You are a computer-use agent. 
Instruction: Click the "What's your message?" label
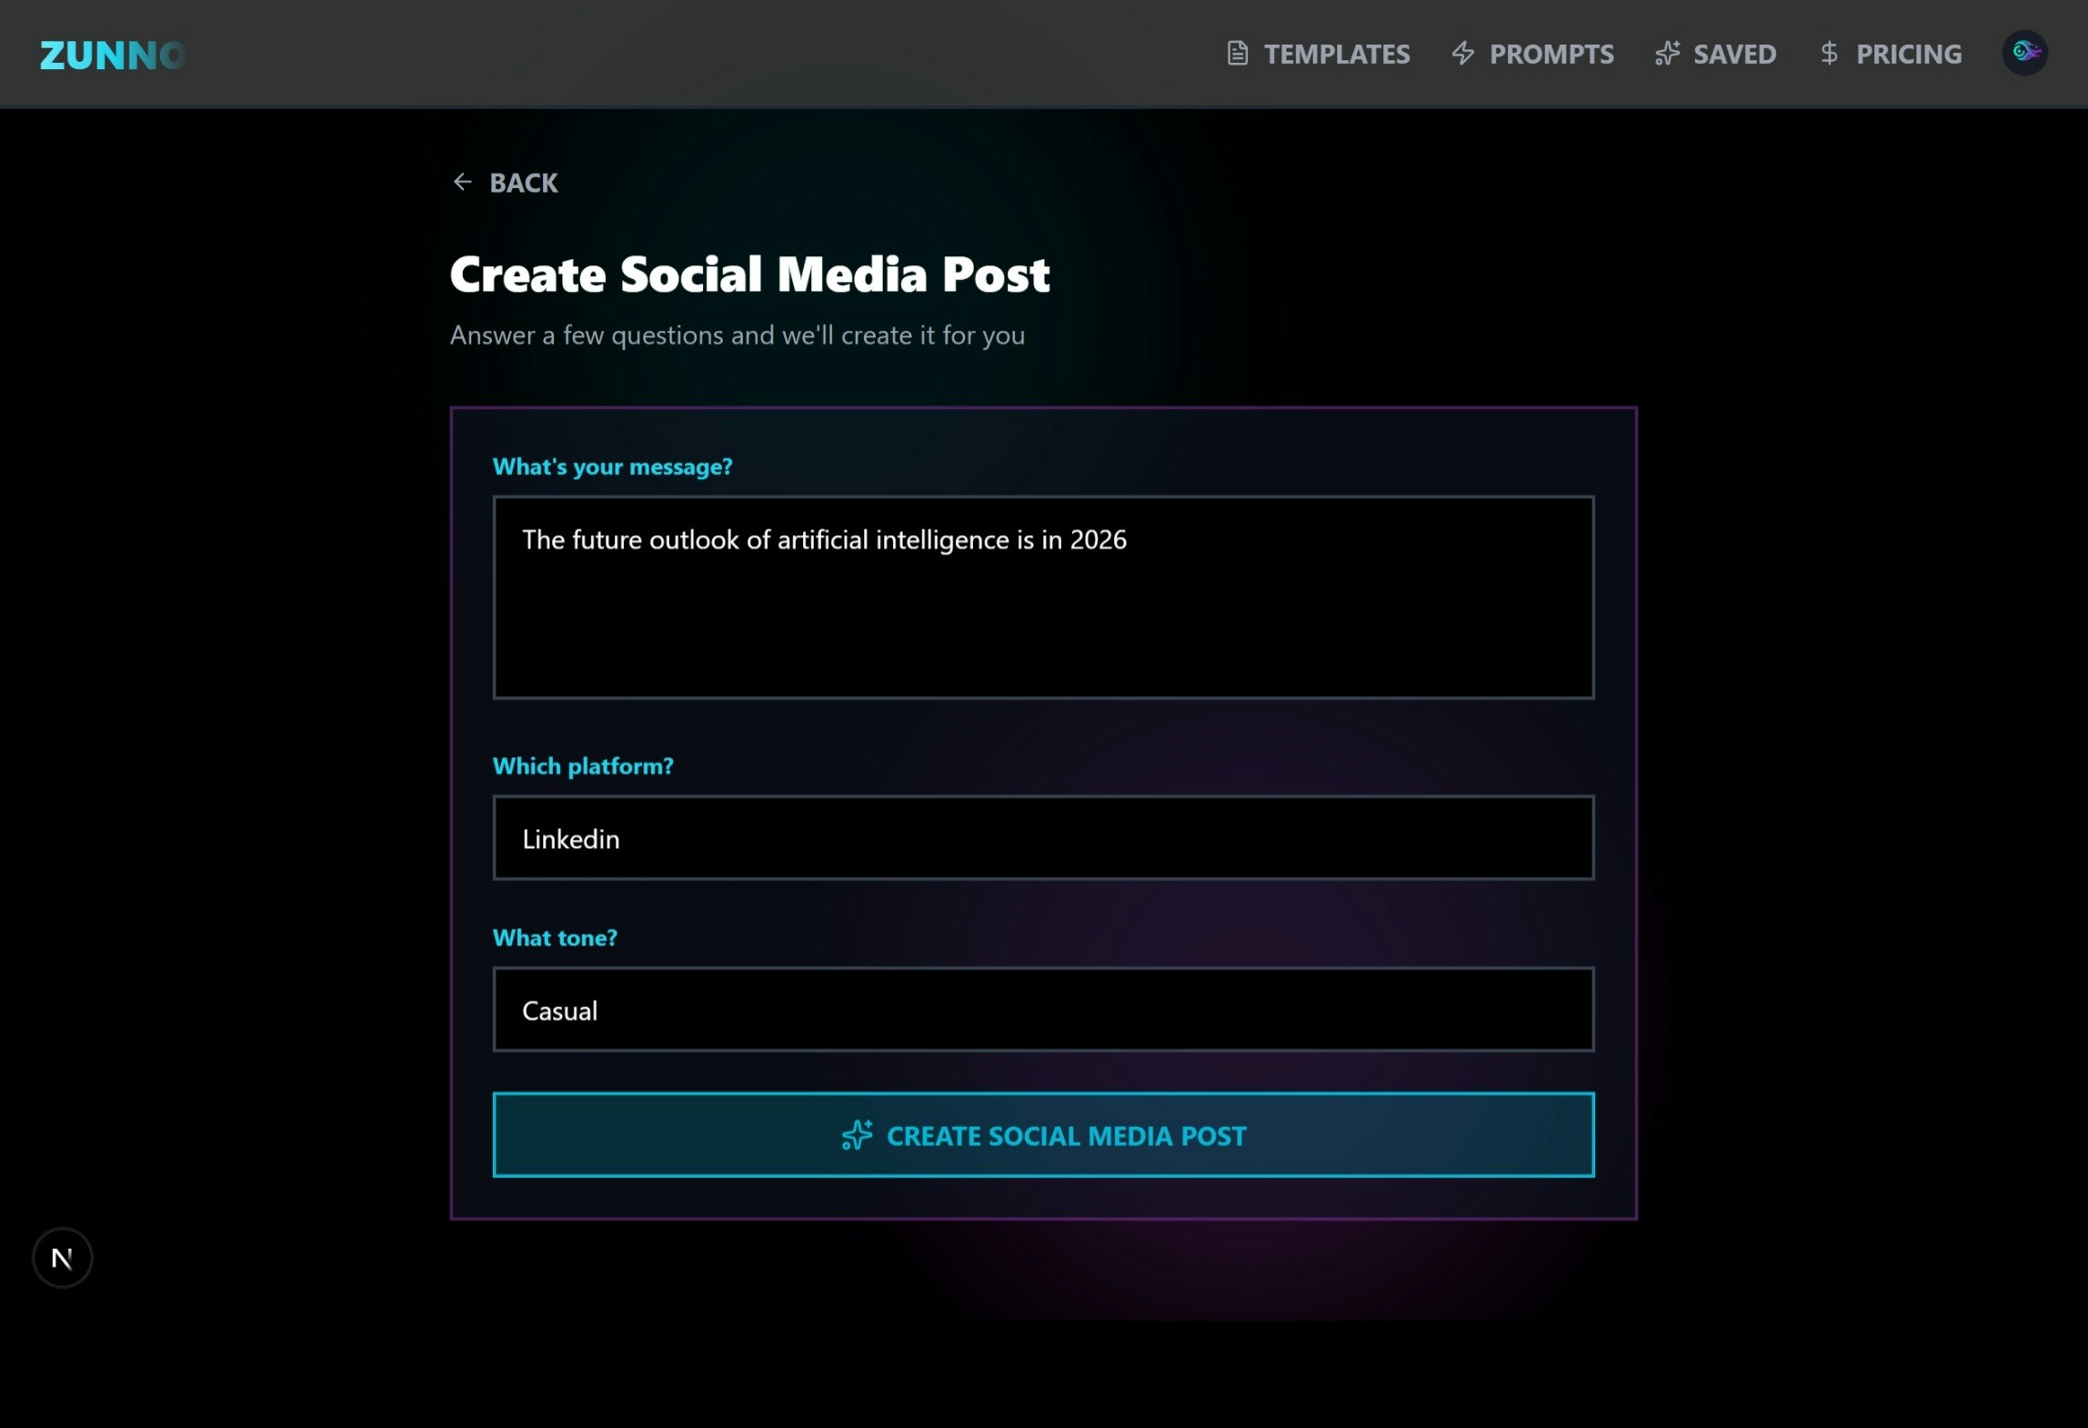(612, 467)
